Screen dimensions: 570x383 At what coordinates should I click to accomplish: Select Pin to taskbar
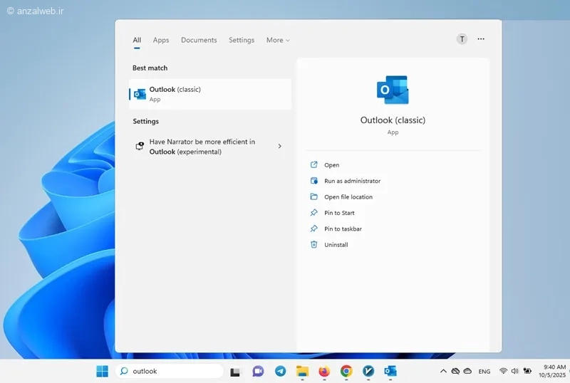pos(336,229)
